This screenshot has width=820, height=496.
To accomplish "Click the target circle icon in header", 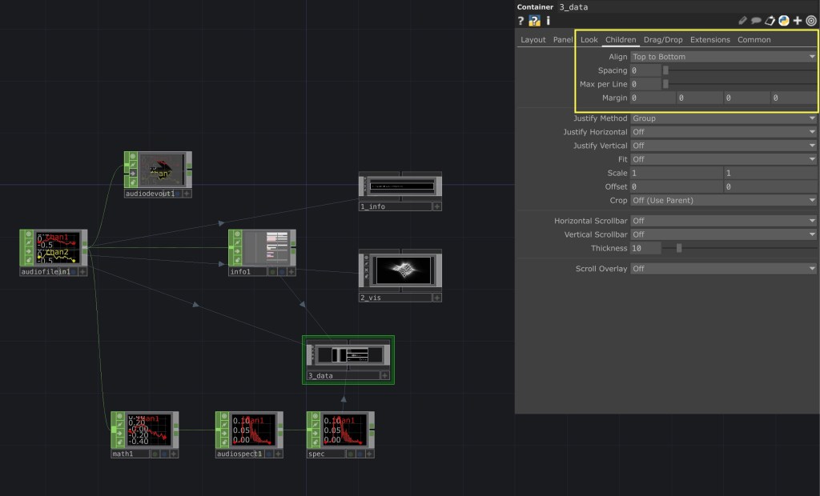I will click(810, 21).
